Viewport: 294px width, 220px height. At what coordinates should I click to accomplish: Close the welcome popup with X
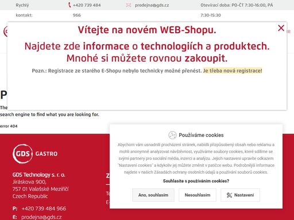point(281,28)
